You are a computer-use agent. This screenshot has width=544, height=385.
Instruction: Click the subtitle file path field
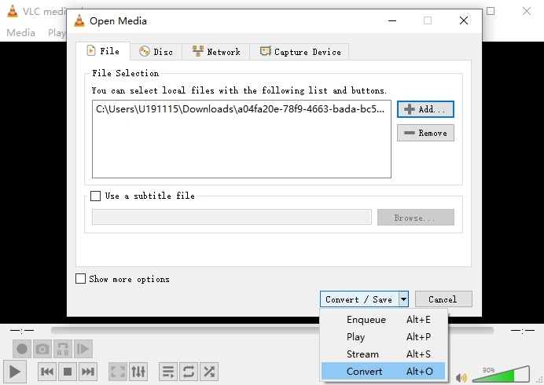(232, 217)
